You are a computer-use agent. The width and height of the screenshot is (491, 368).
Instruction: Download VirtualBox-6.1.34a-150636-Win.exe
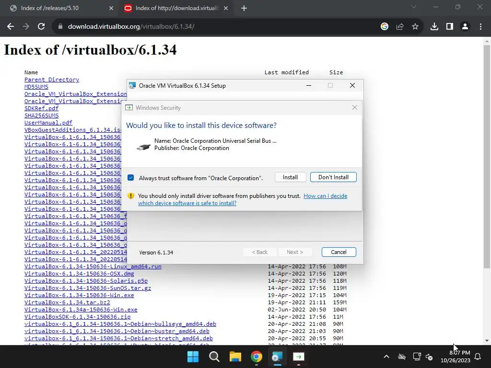[81, 310]
